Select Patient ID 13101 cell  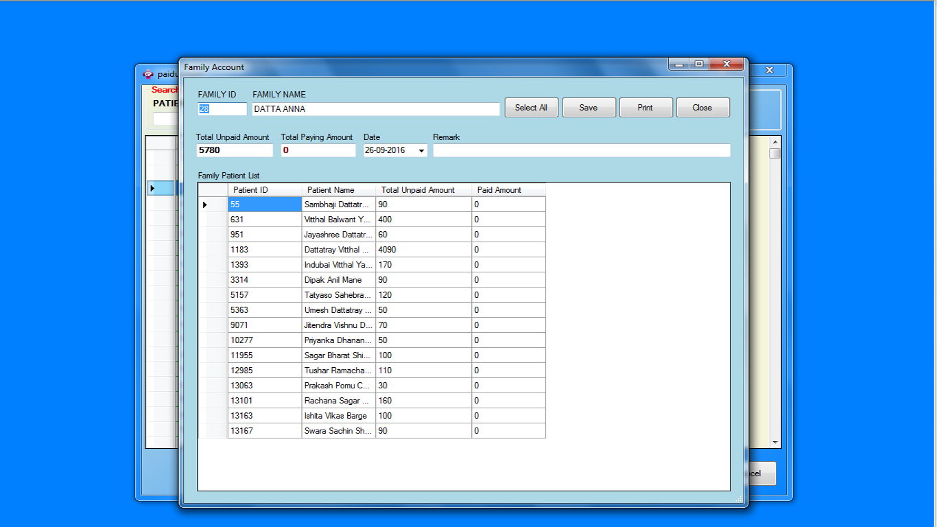pyautogui.click(x=265, y=401)
